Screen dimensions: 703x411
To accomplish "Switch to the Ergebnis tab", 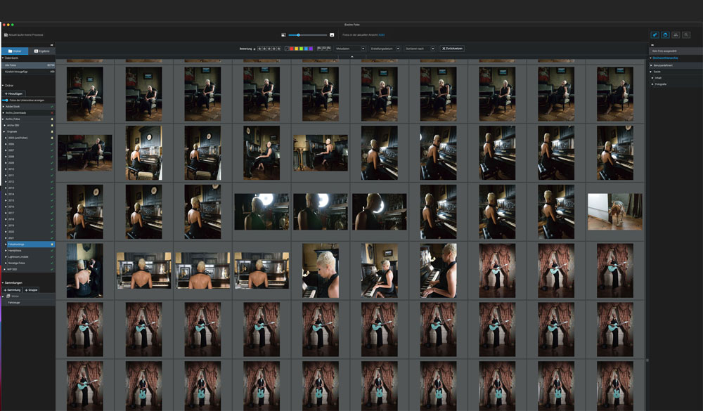I will point(41,51).
